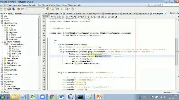Viewport: 179px width, 100px height.
Task: Expand the Libraries node
Action: pyautogui.click(x=2, y=61)
